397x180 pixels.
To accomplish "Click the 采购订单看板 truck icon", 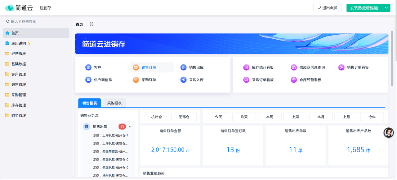I will (x=246, y=80).
